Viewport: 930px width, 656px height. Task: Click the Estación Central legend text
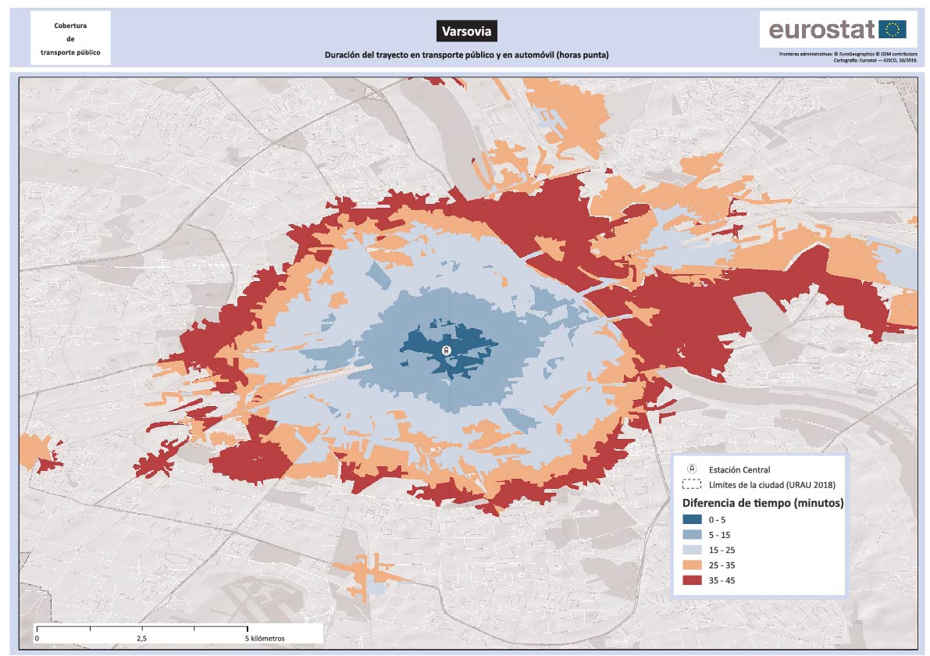739,469
